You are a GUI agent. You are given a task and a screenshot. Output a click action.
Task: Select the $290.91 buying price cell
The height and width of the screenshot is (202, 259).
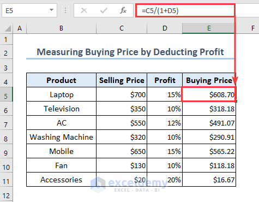point(209,137)
